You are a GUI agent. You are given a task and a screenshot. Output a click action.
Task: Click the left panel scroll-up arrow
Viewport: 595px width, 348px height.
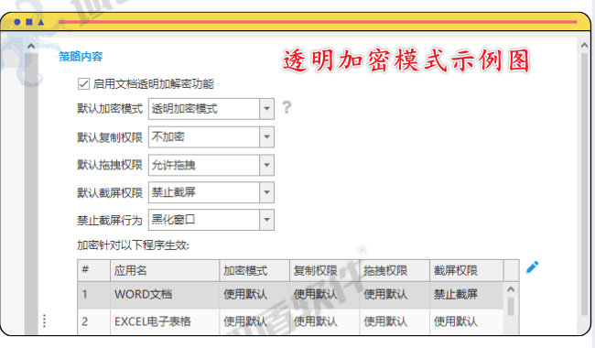click(x=31, y=47)
